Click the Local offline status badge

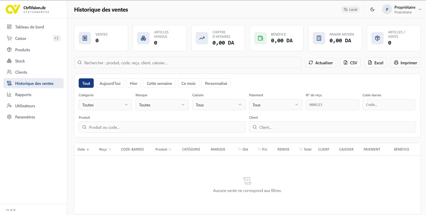(350, 9)
